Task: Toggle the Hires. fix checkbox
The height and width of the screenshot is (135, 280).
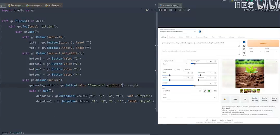Action: point(183,70)
